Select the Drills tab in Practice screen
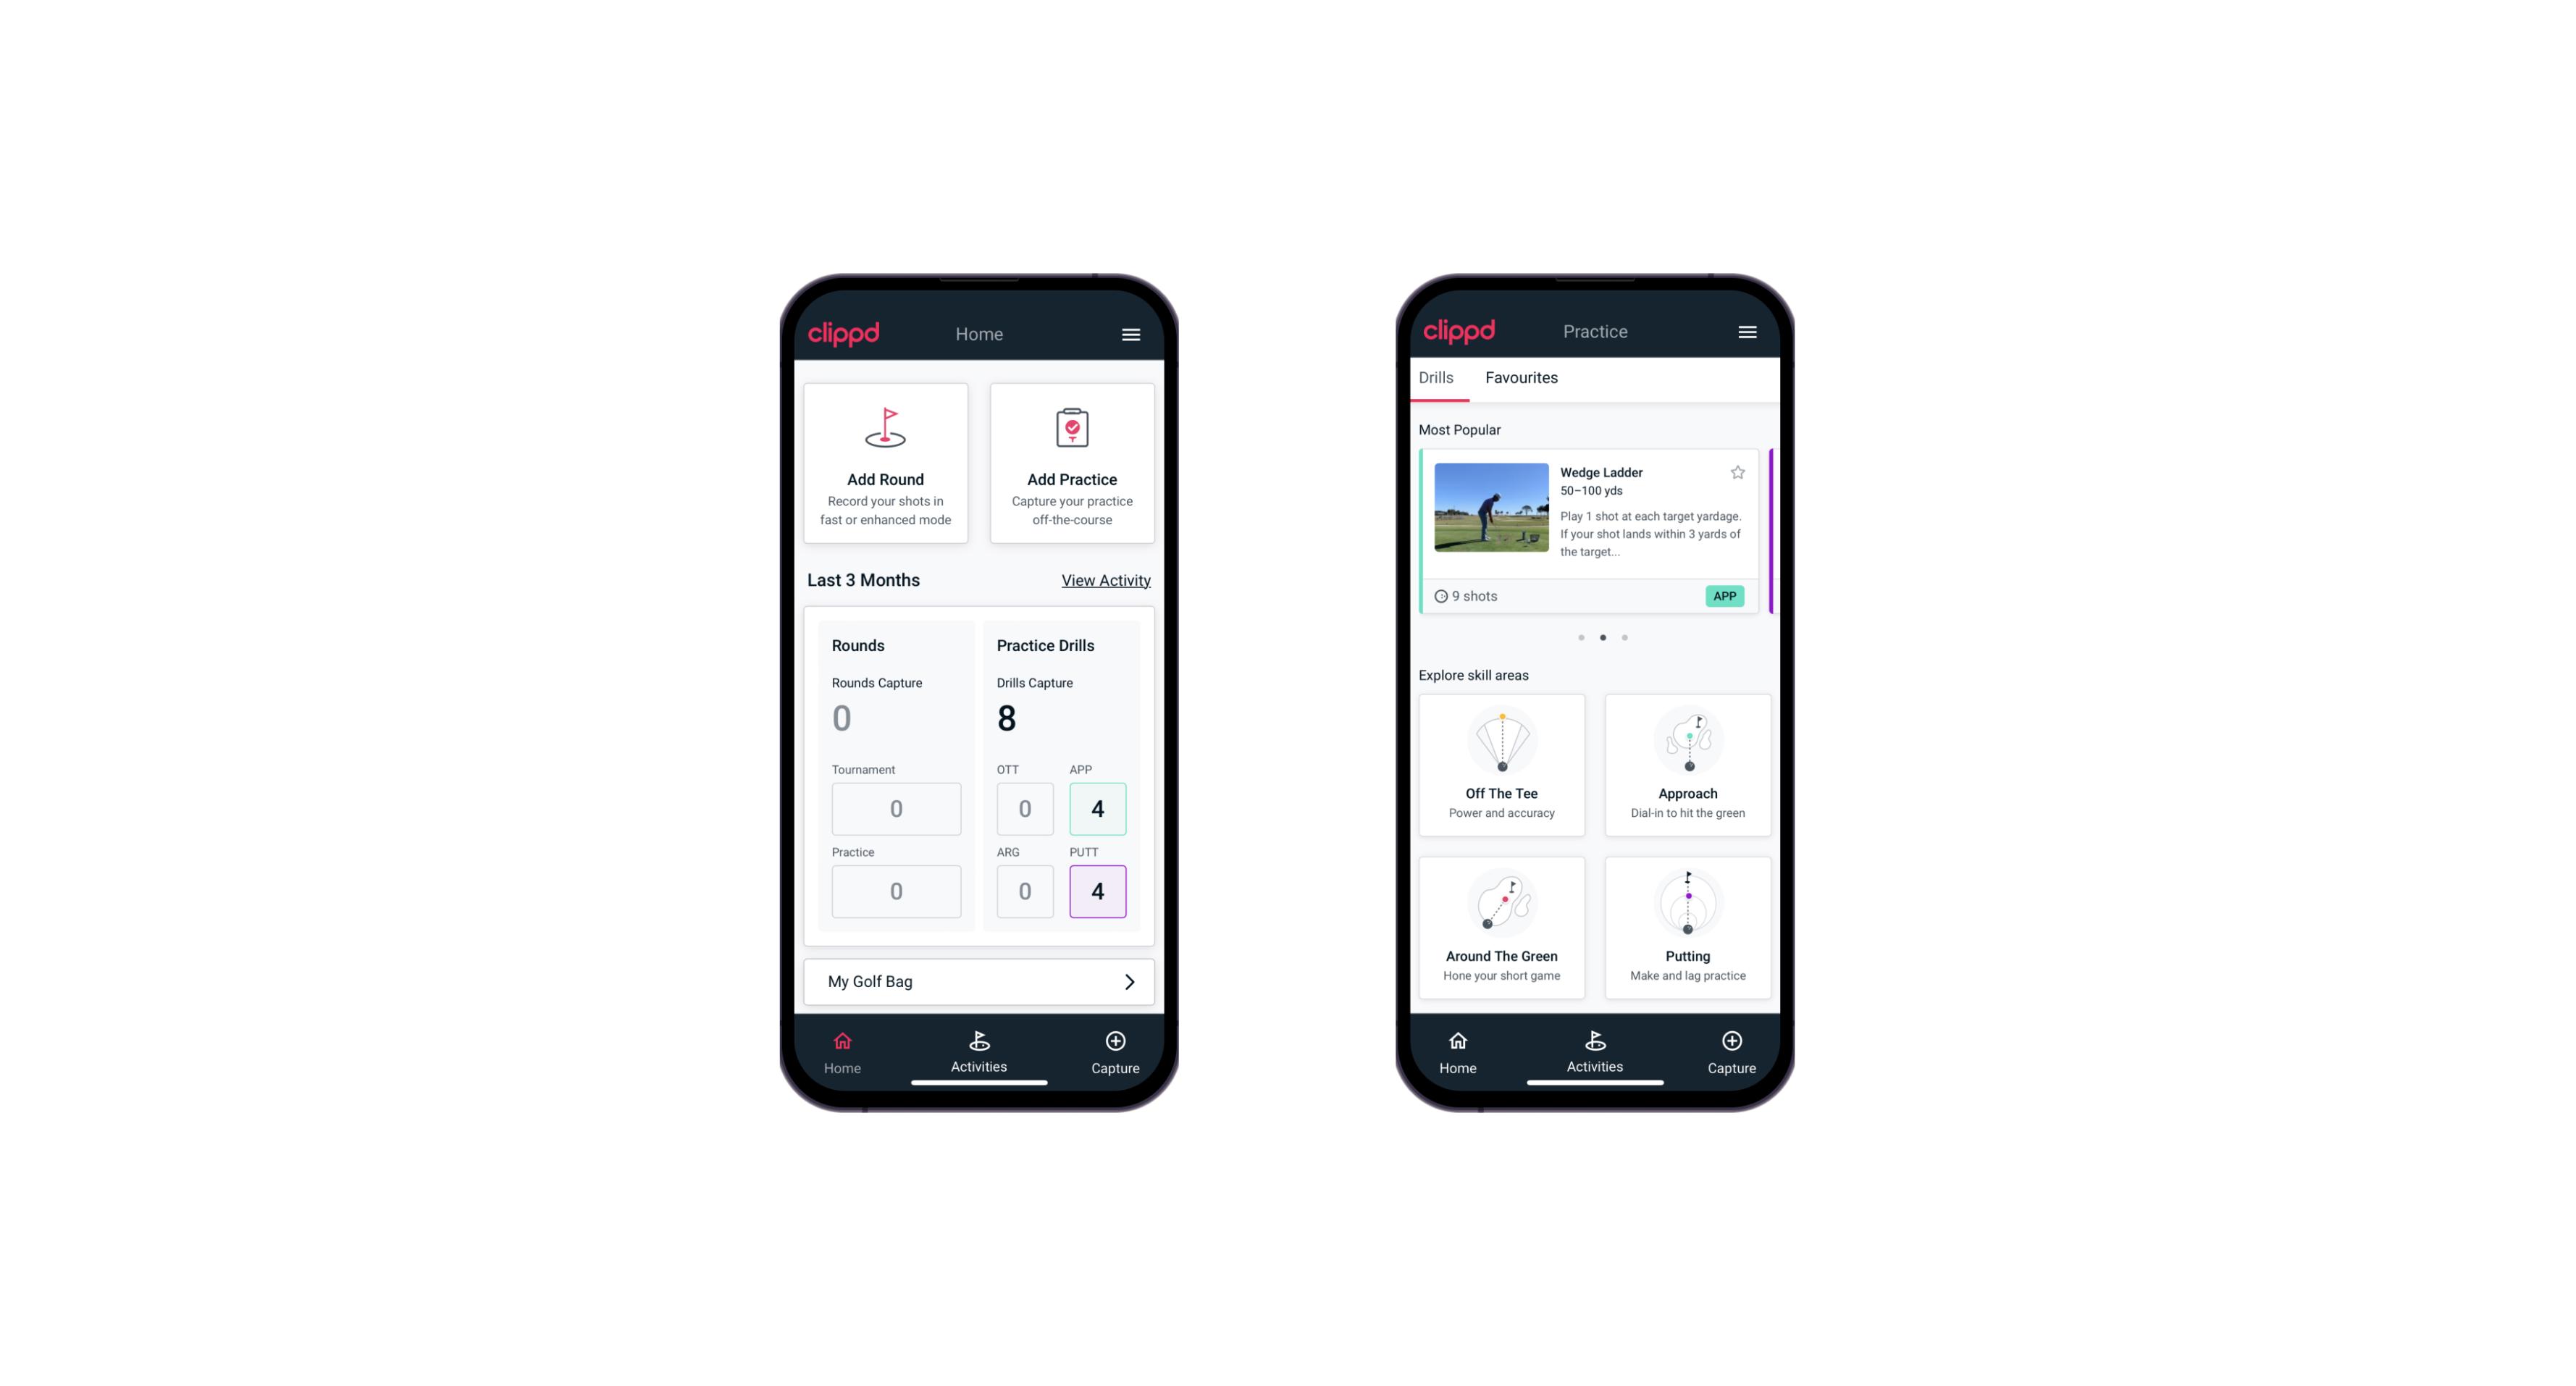 (x=1434, y=376)
